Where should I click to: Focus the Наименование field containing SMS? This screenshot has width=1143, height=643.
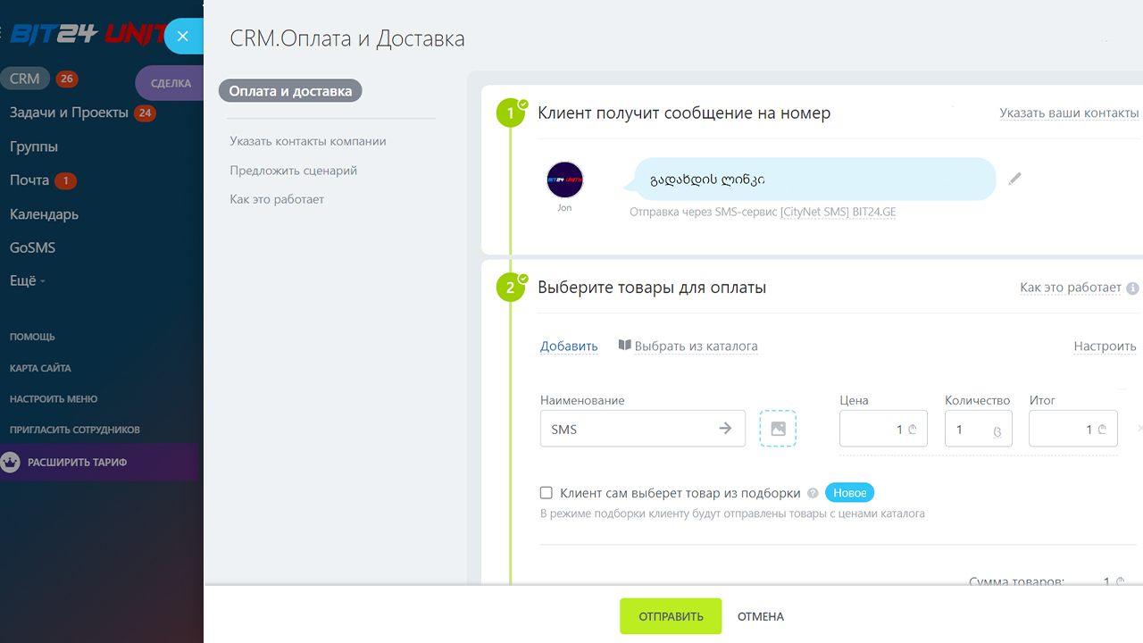643,429
